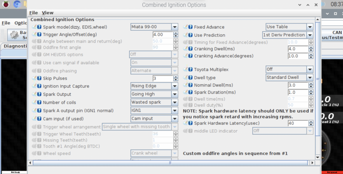Click pencil icon beside Skip Pulses
The width and height of the screenshot is (343, 174).
point(34,78)
